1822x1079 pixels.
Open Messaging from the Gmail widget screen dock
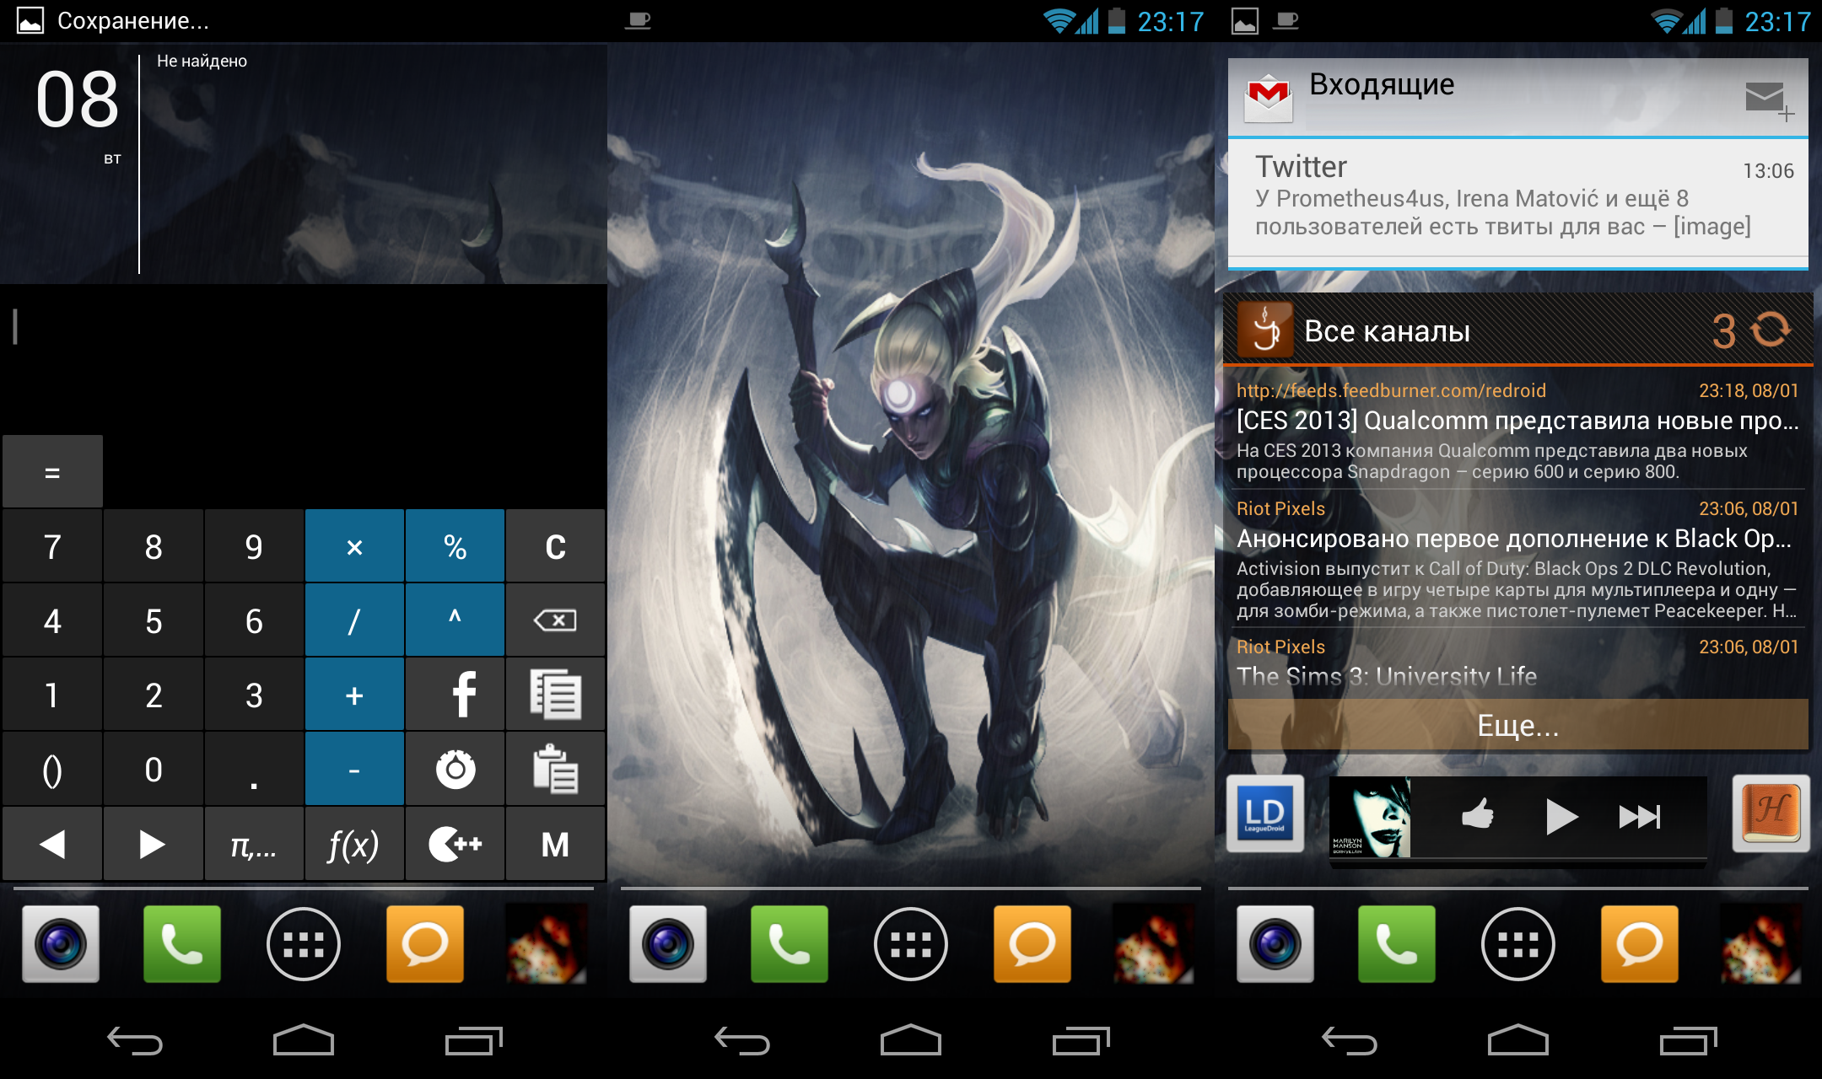[x=1640, y=944]
